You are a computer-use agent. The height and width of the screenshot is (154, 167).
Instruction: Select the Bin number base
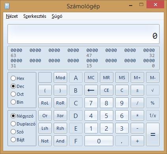(17, 102)
